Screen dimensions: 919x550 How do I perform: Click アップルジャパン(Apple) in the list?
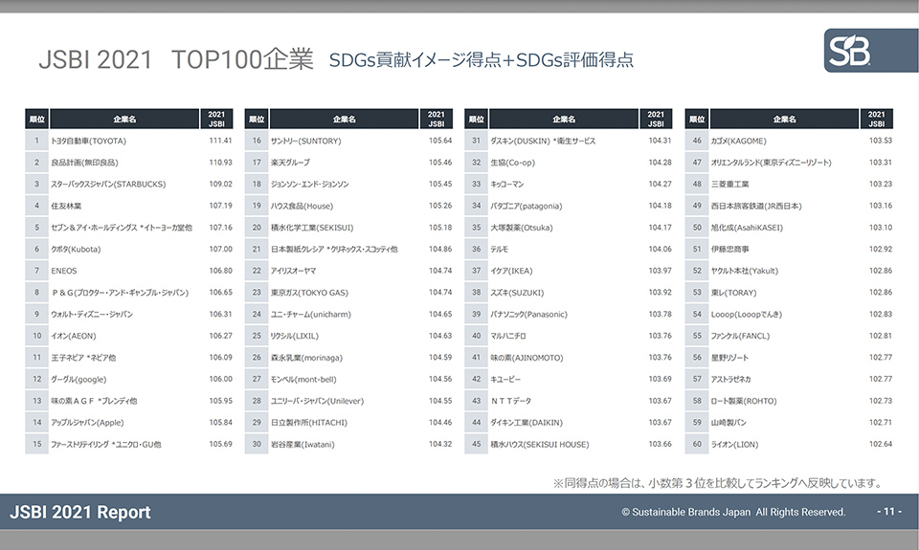[88, 422]
